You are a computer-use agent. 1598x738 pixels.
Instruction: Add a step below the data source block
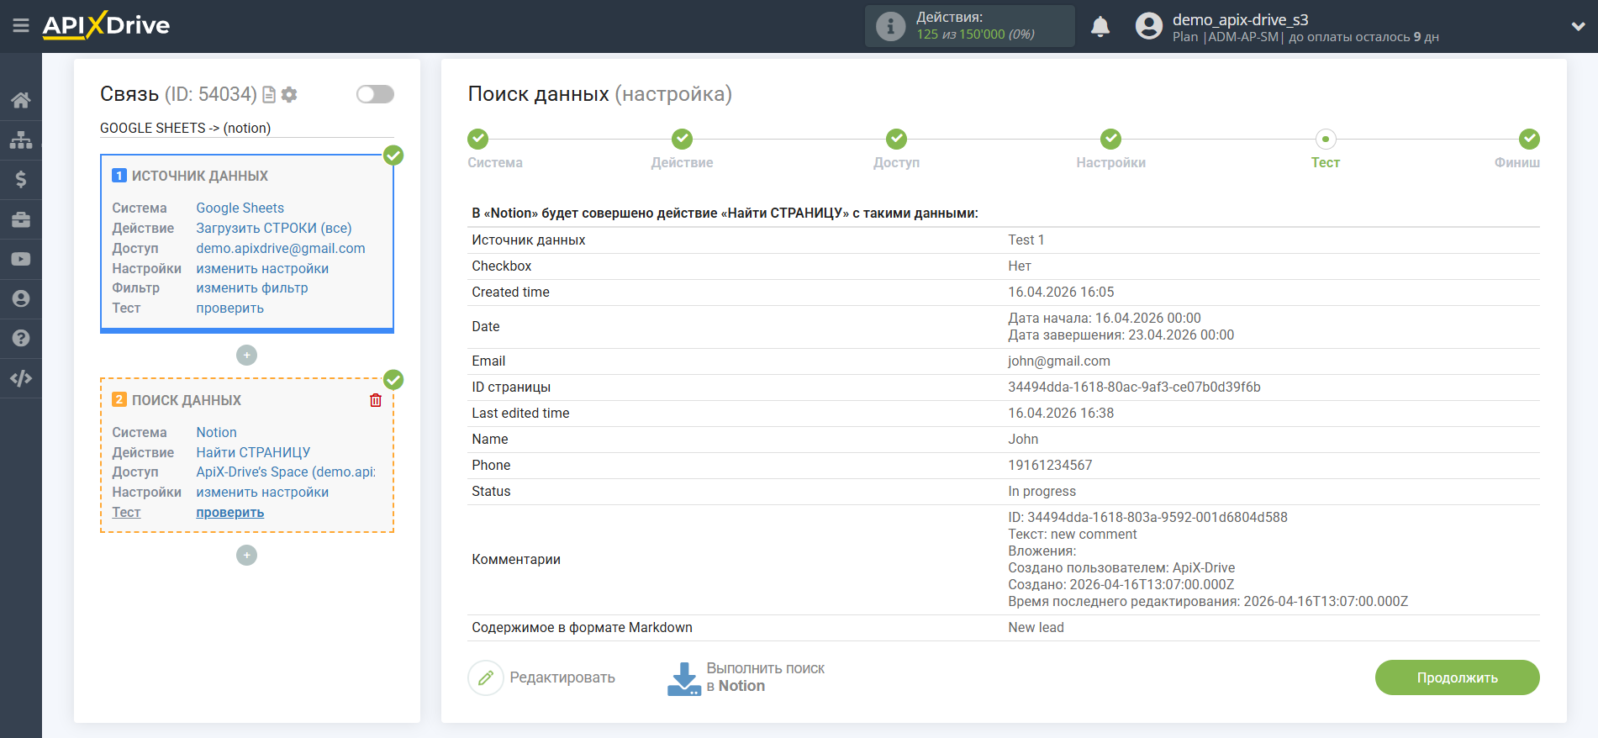[x=246, y=356]
